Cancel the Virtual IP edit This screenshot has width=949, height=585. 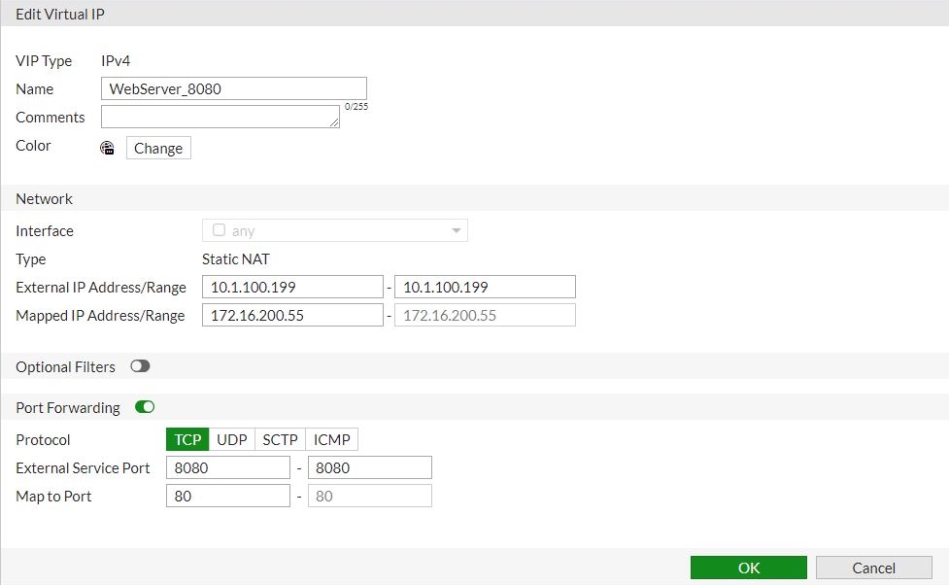(x=873, y=567)
